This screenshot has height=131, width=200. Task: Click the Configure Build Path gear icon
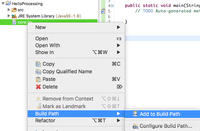click(x=135, y=126)
